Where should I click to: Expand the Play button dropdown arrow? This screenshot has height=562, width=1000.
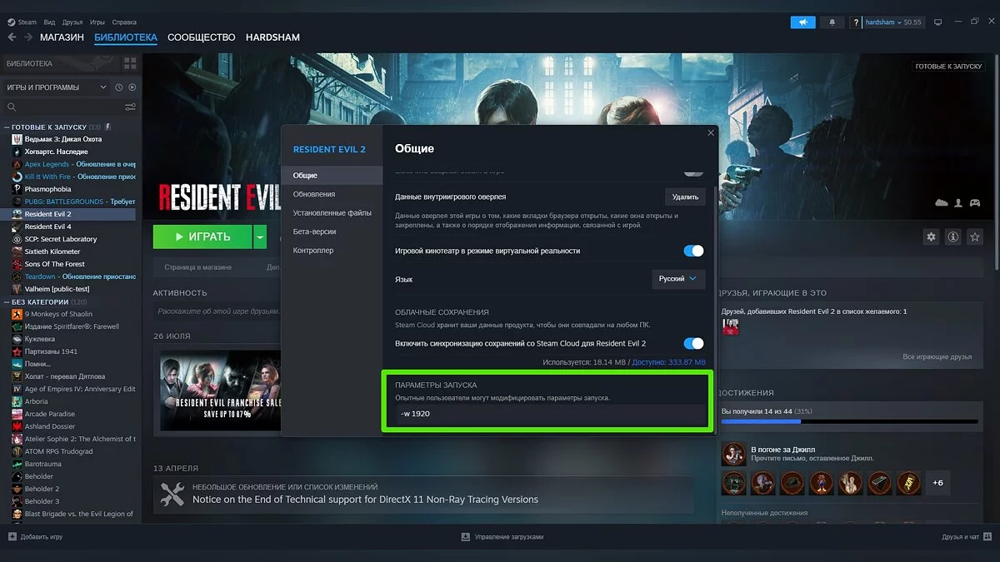260,237
